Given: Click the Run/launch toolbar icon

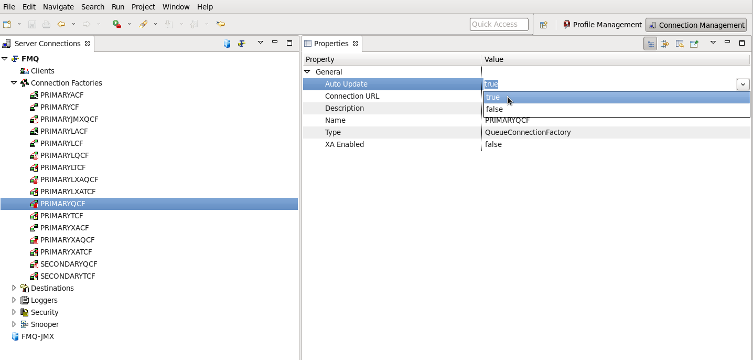Looking at the screenshot, I should (117, 24).
